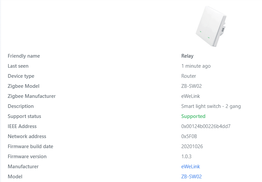262x182 pixels.
Task: Click the Firmware build date label
Action: pyautogui.click(x=30, y=146)
